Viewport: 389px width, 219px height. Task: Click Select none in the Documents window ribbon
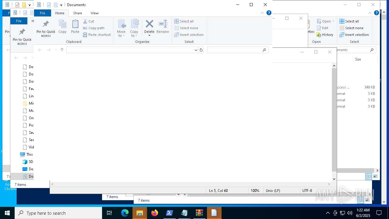[x=186, y=28]
